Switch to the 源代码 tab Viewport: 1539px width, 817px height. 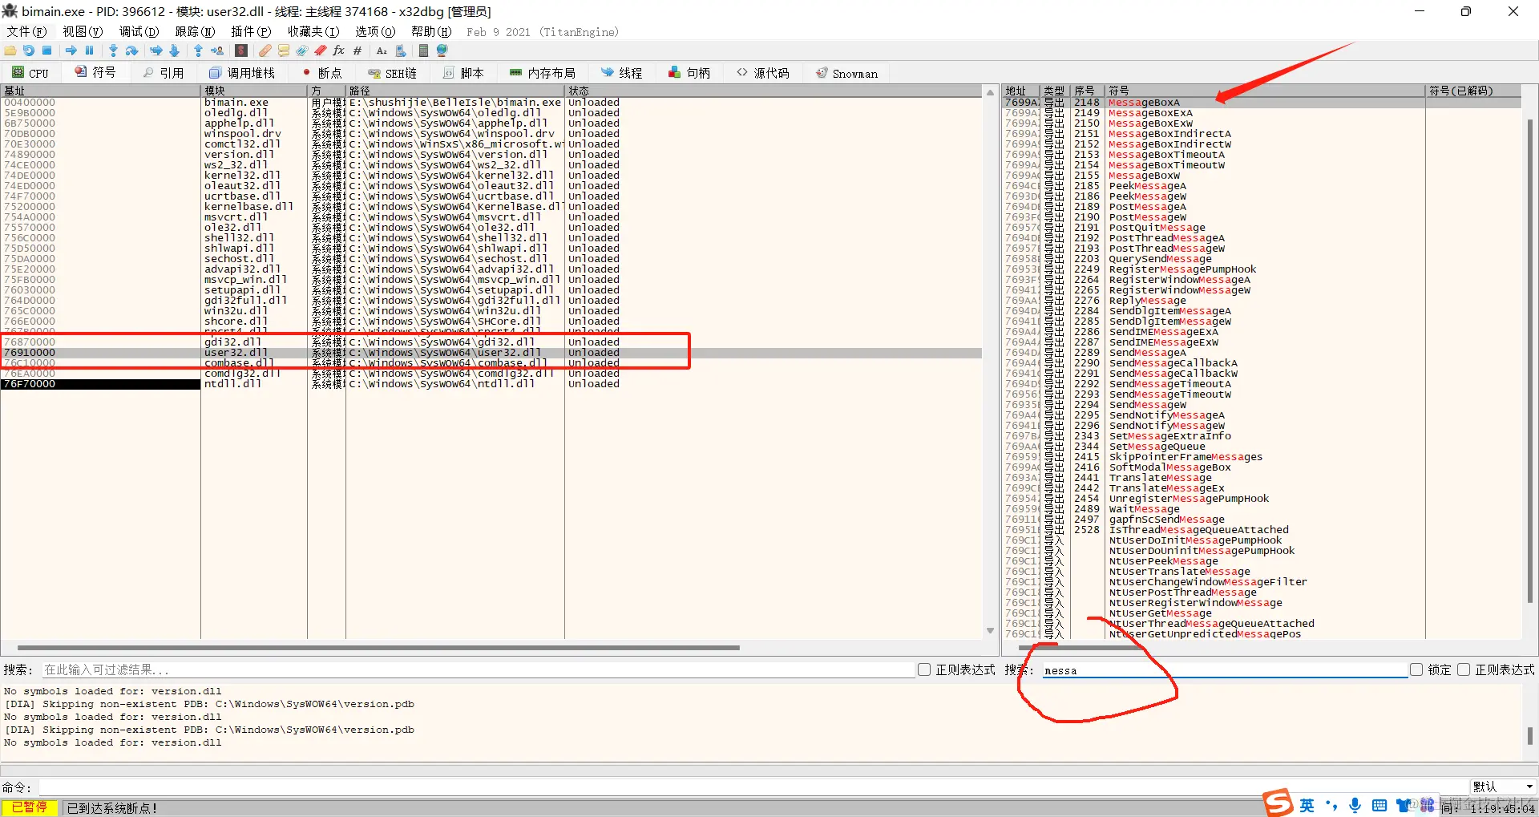[764, 73]
